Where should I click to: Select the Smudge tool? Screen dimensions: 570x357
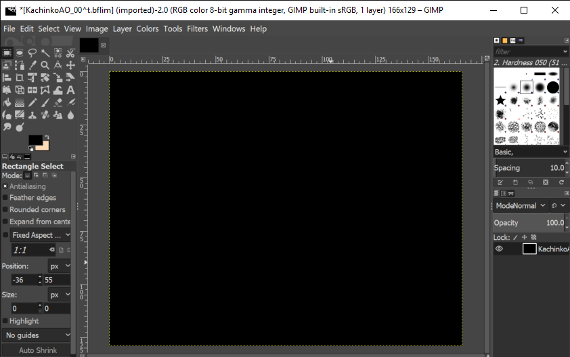point(7,127)
